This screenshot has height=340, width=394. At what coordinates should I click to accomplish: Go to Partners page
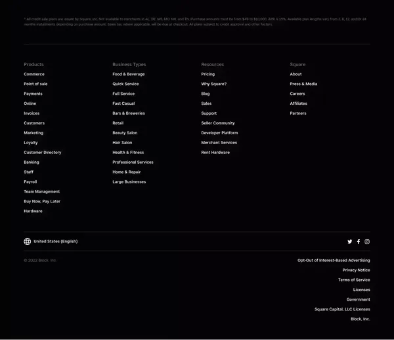coord(298,113)
